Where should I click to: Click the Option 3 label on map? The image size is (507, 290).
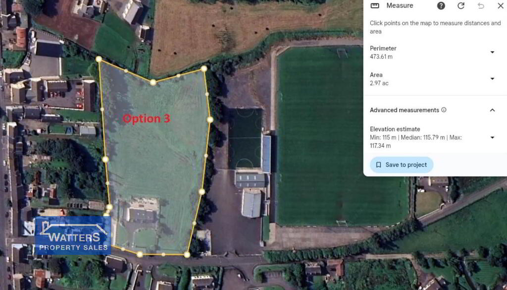146,118
